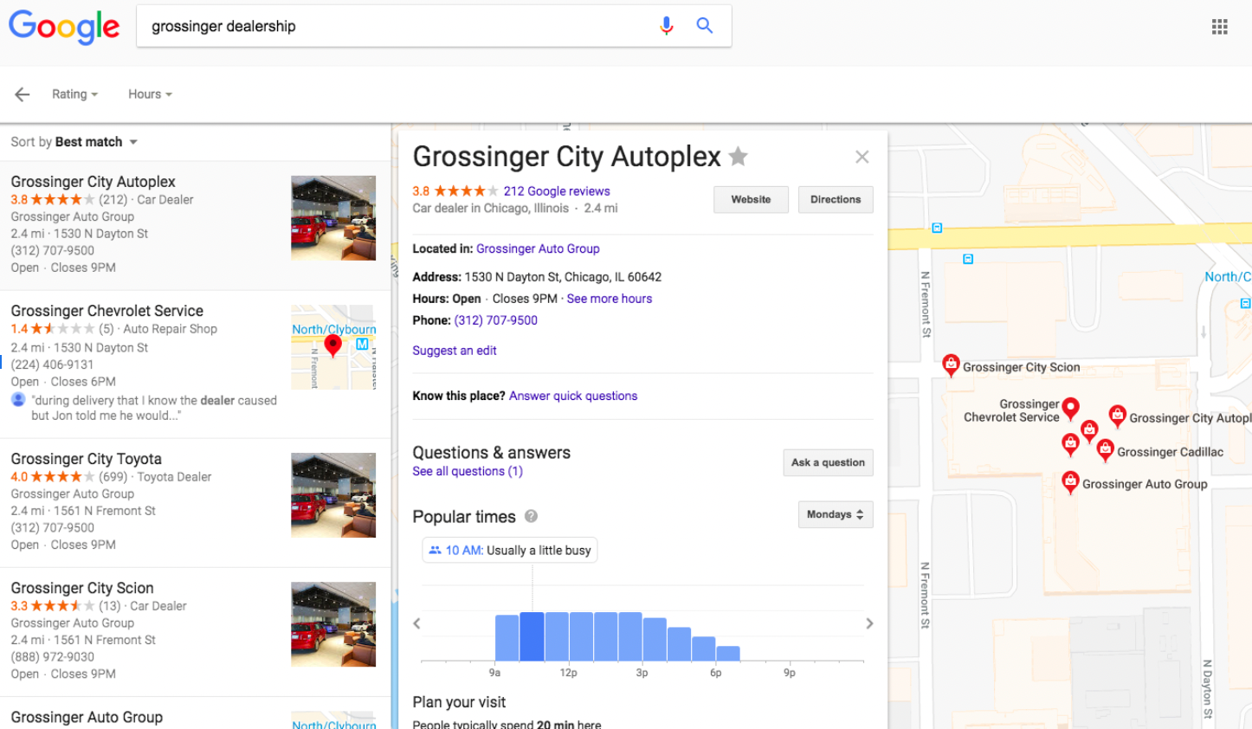Screen dimensions: 1252x729
Task: Click the back arrow above the results list
Action: coord(22,94)
